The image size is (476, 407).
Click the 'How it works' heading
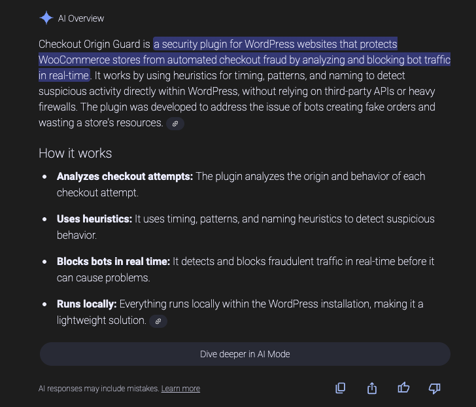[x=75, y=153]
